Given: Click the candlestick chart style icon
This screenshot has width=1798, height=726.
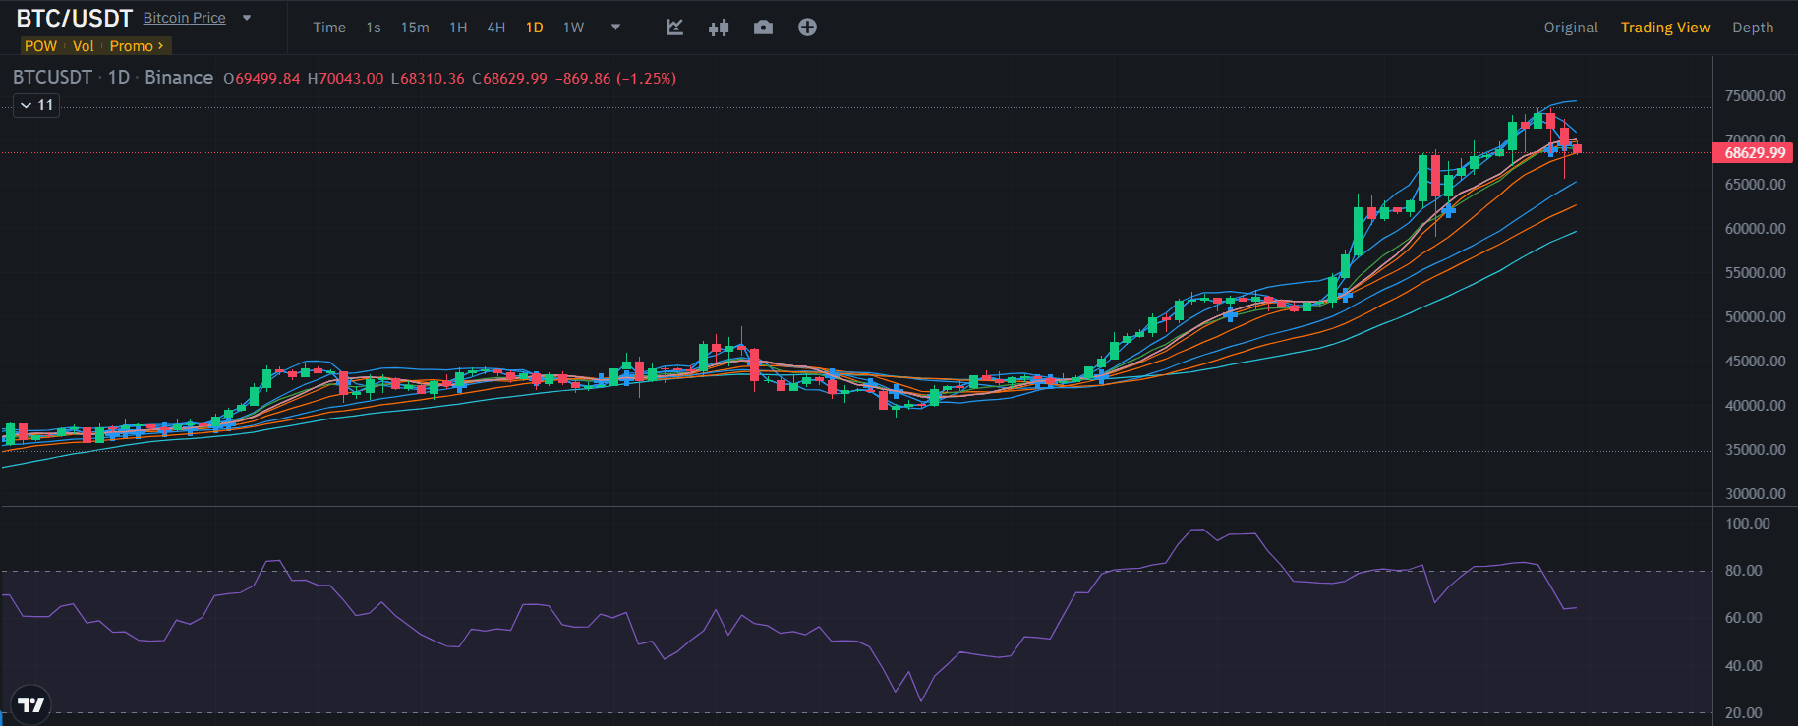Looking at the screenshot, I should click(x=719, y=28).
